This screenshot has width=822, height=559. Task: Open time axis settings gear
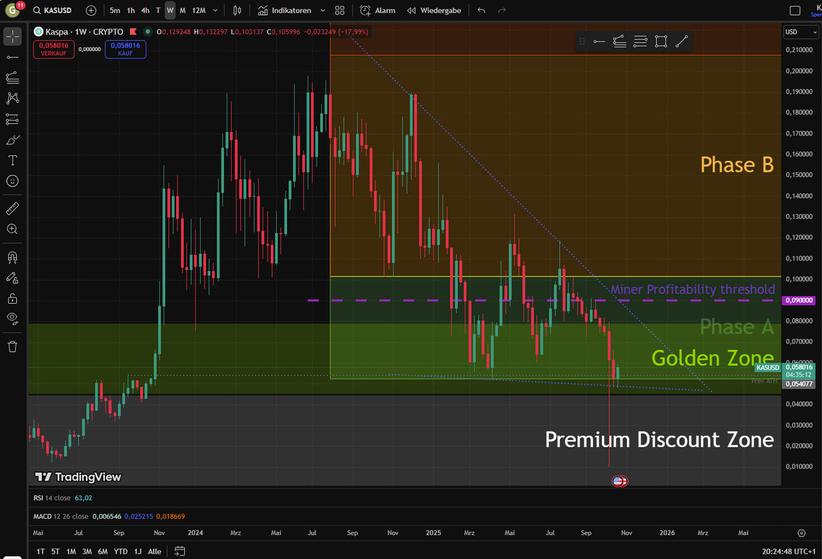pos(801,532)
